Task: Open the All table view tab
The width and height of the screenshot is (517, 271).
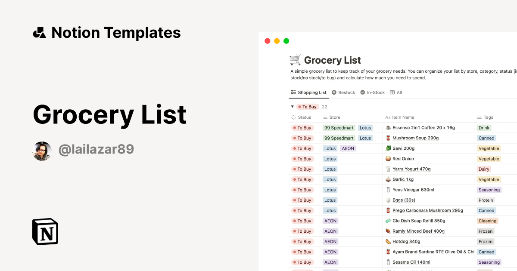Action: pos(396,92)
